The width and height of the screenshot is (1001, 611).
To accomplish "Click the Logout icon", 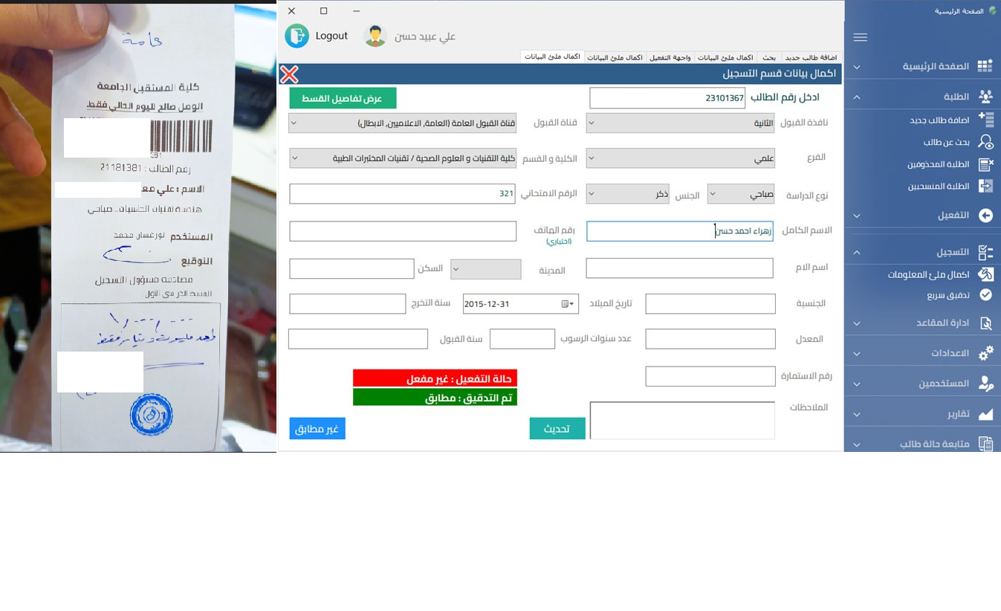I will (297, 36).
